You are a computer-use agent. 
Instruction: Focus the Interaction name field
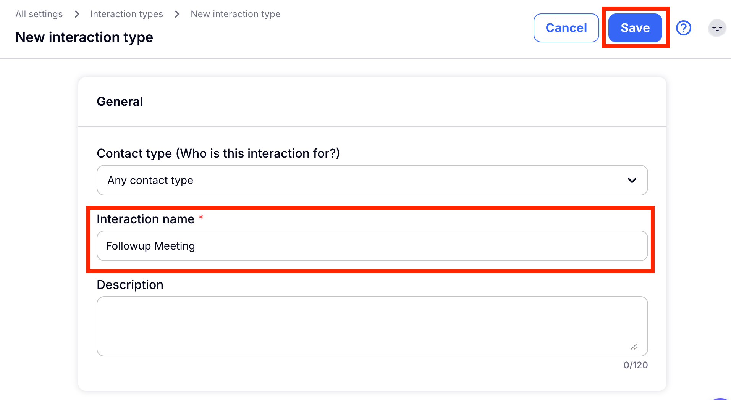(x=372, y=246)
